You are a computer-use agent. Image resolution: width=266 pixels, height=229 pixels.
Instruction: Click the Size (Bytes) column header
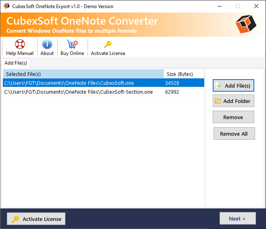(184, 74)
